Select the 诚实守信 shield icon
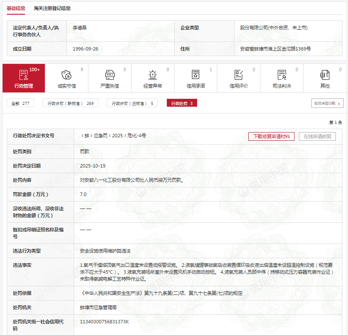The height and width of the screenshot is (335, 348). (x=66, y=75)
